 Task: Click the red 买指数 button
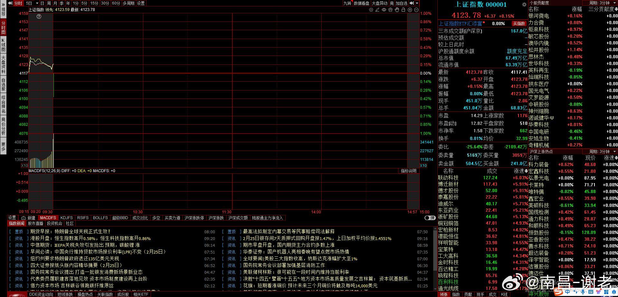tap(519, 23)
